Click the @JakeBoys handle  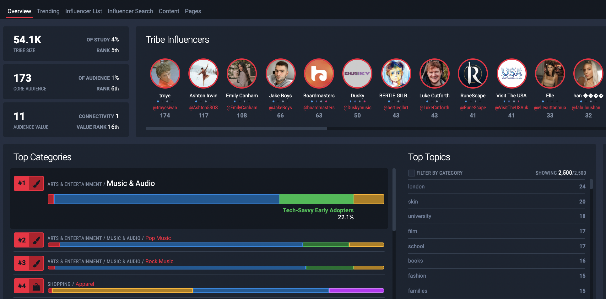[x=280, y=107]
